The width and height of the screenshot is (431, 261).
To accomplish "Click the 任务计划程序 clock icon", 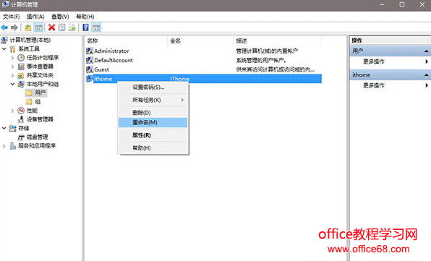I will coord(21,58).
